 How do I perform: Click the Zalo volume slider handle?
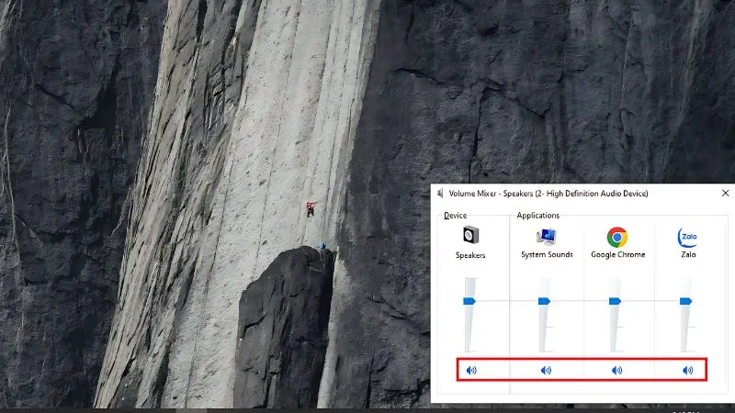pyautogui.click(x=685, y=301)
